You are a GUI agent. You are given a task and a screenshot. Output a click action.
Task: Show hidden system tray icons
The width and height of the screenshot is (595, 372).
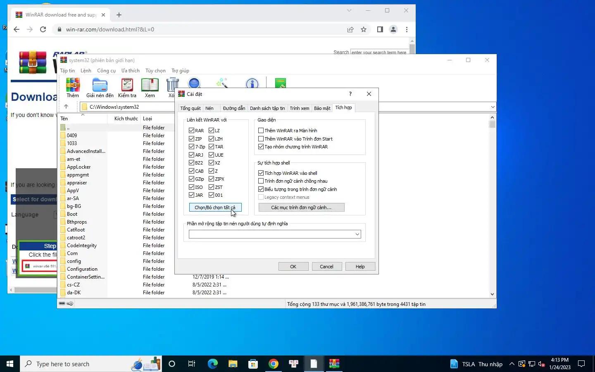(512, 364)
